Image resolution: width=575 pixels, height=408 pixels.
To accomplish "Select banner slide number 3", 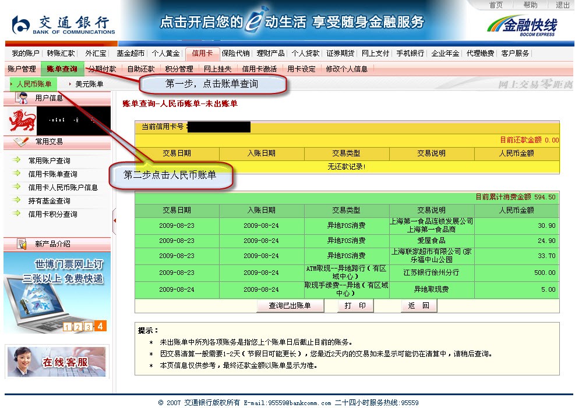I will pyautogui.click(x=89, y=327).
